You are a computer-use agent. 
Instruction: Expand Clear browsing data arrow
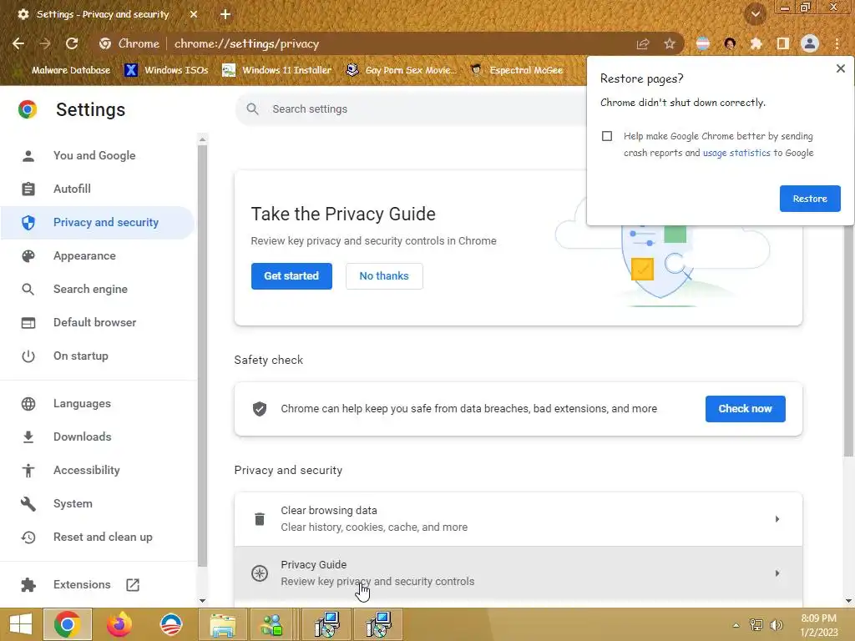(777, 519)
